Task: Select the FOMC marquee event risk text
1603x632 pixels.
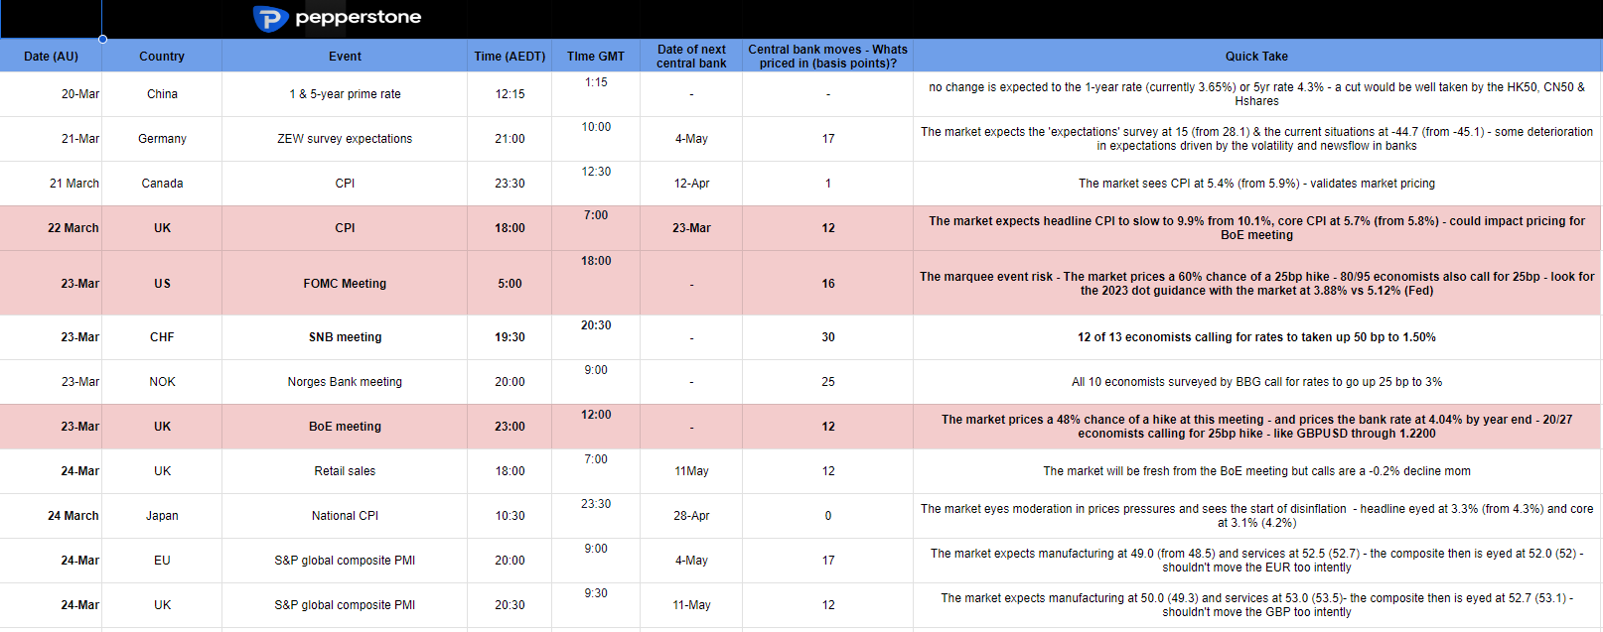Action: click(1256, 284)
